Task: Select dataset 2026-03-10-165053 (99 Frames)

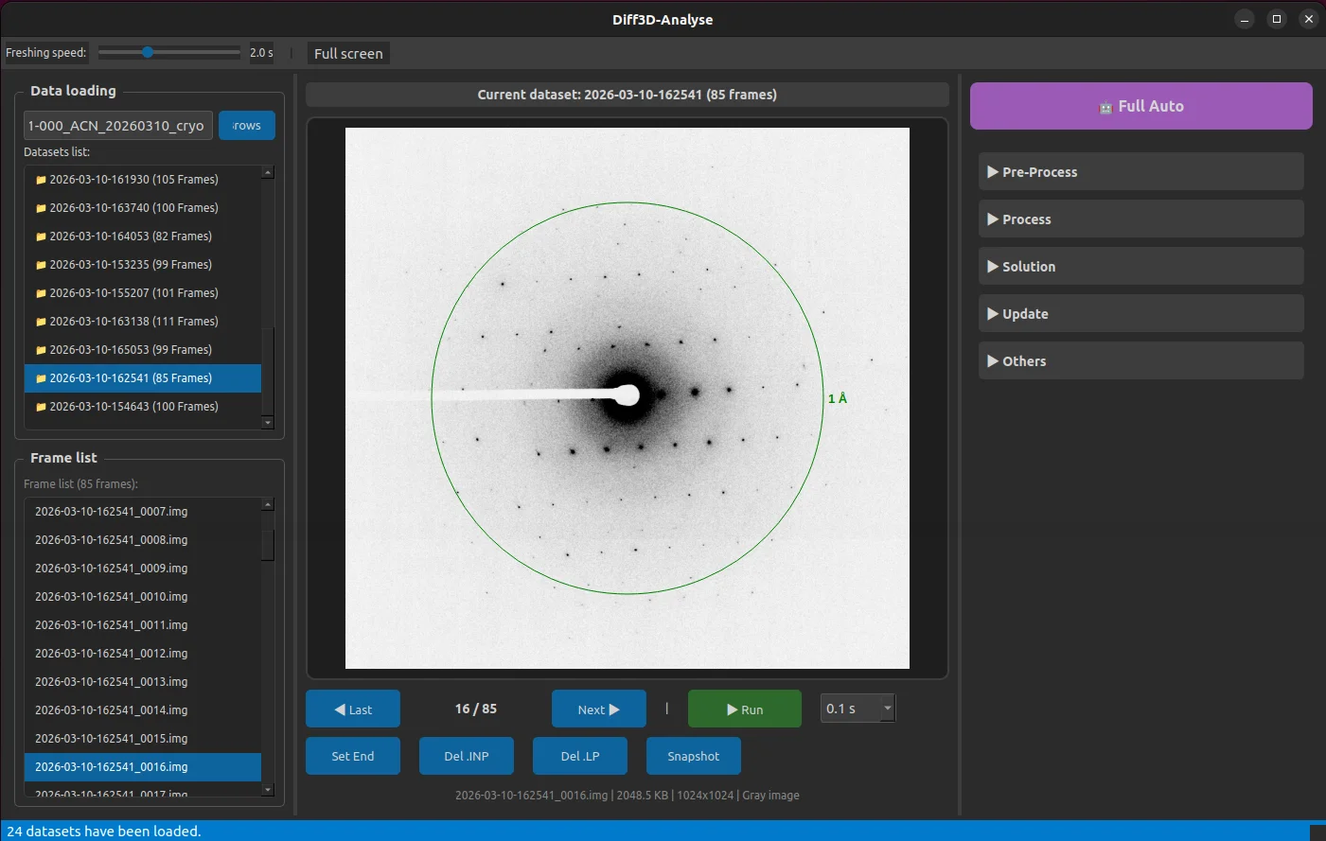Action: [142, 349]
